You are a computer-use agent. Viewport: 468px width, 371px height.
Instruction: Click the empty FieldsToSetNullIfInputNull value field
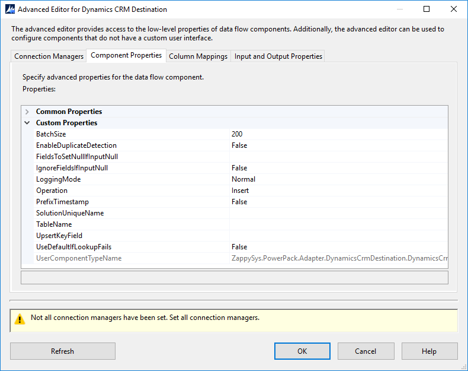pyautogui.click(x=339, y=157)
